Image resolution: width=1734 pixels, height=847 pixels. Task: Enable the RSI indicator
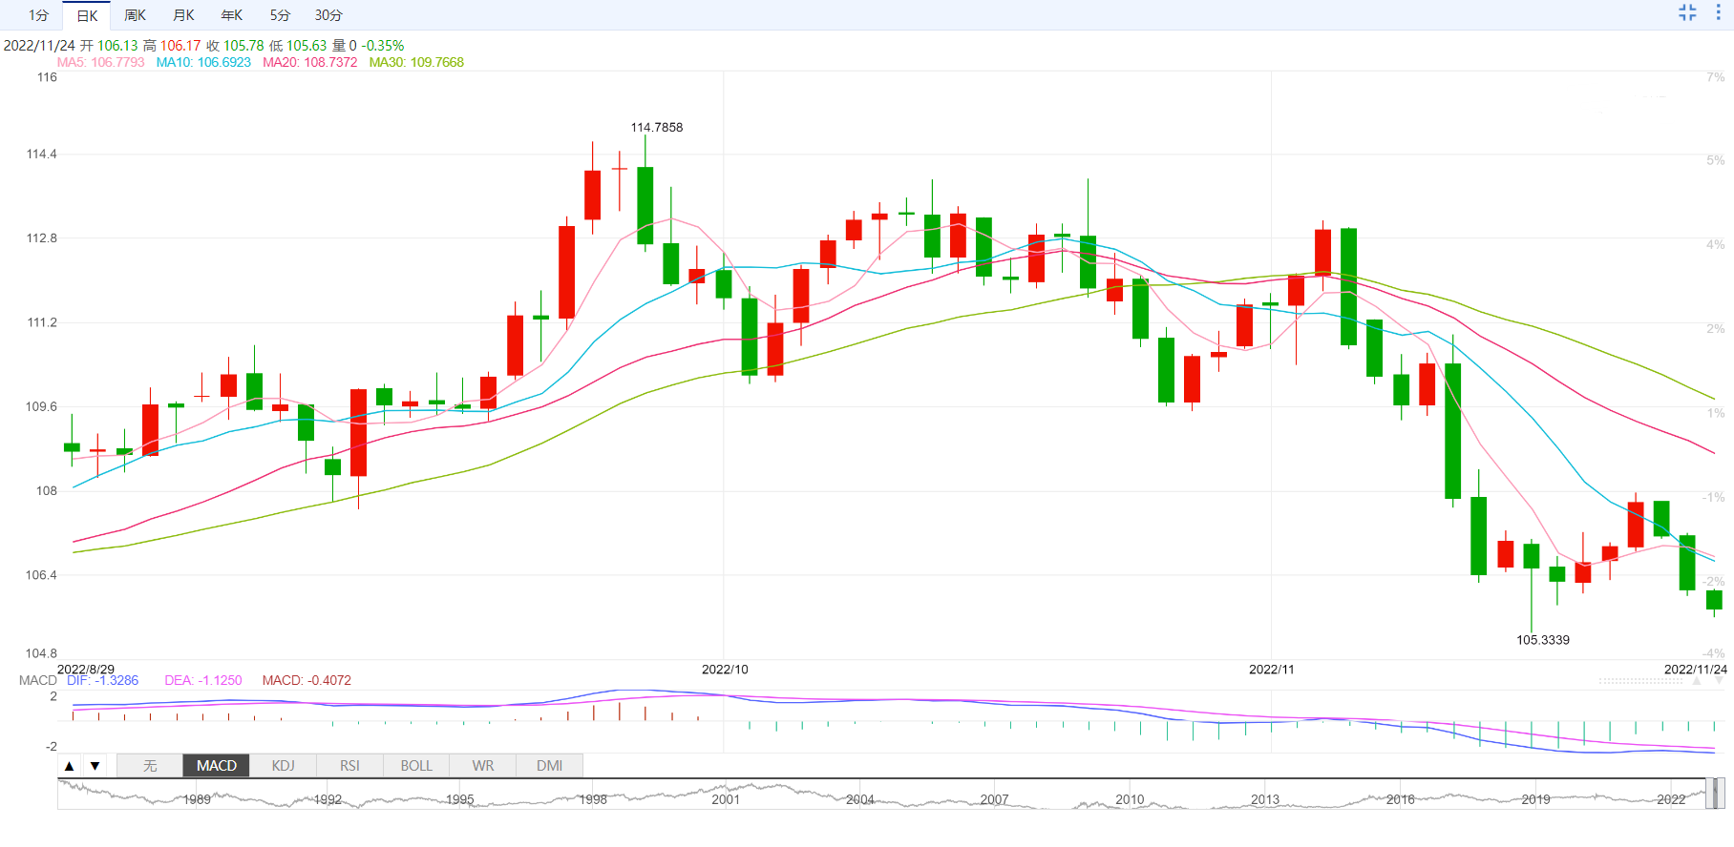[x=349, y=766]
